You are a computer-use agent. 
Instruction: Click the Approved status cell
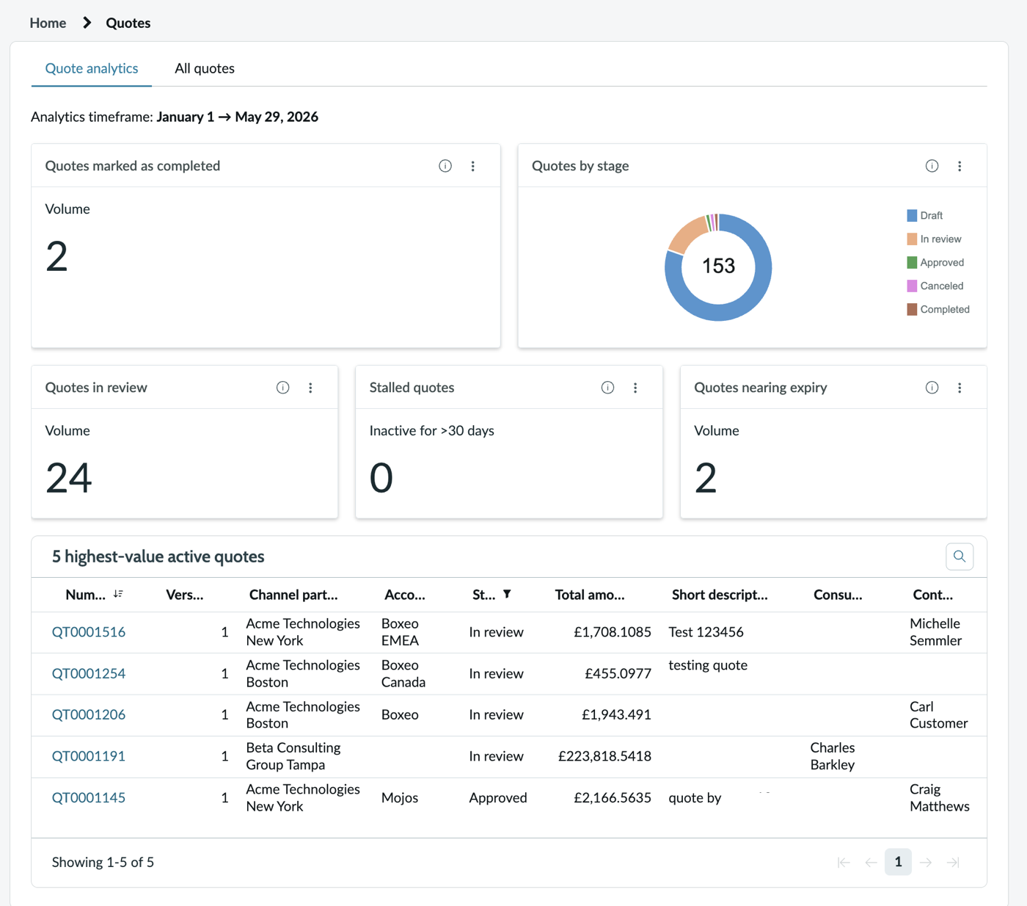[498, 797]
